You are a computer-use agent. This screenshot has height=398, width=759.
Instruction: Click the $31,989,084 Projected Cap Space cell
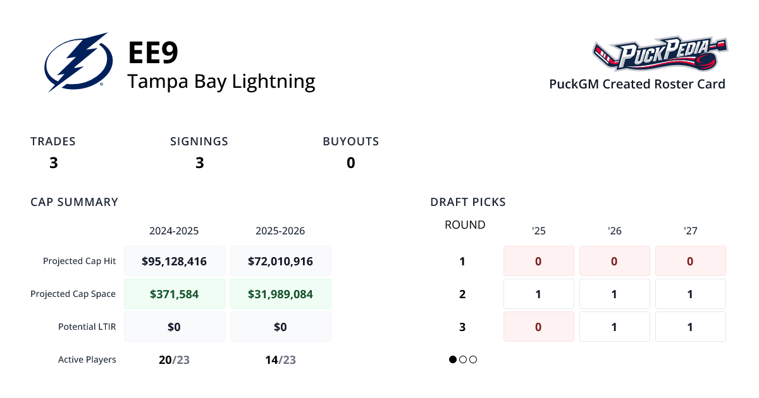click(x=280, y=294)
